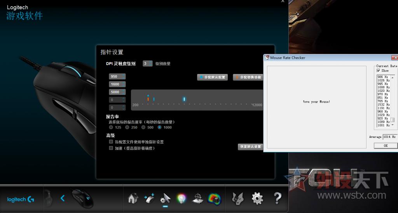Click the settings gear icon
Image resolution: width=398 pixels, height=213 pixels.
click(x=257, y=199)
